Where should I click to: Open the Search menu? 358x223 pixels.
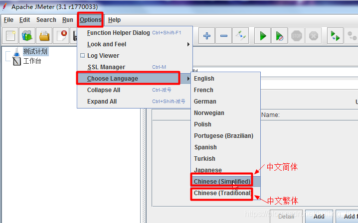(46, 20)
